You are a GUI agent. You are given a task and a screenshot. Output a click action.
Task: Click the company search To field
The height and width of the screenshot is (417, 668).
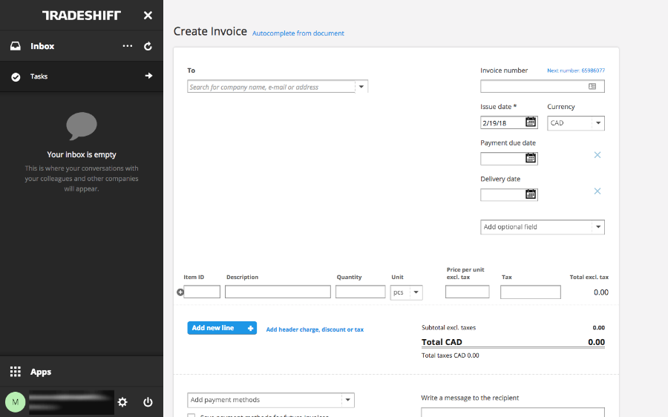coord(271,87)
